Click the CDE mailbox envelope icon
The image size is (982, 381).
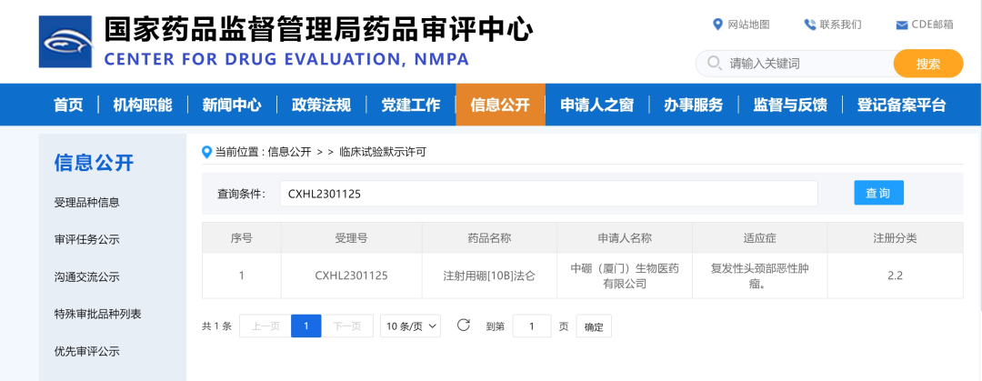902,25
